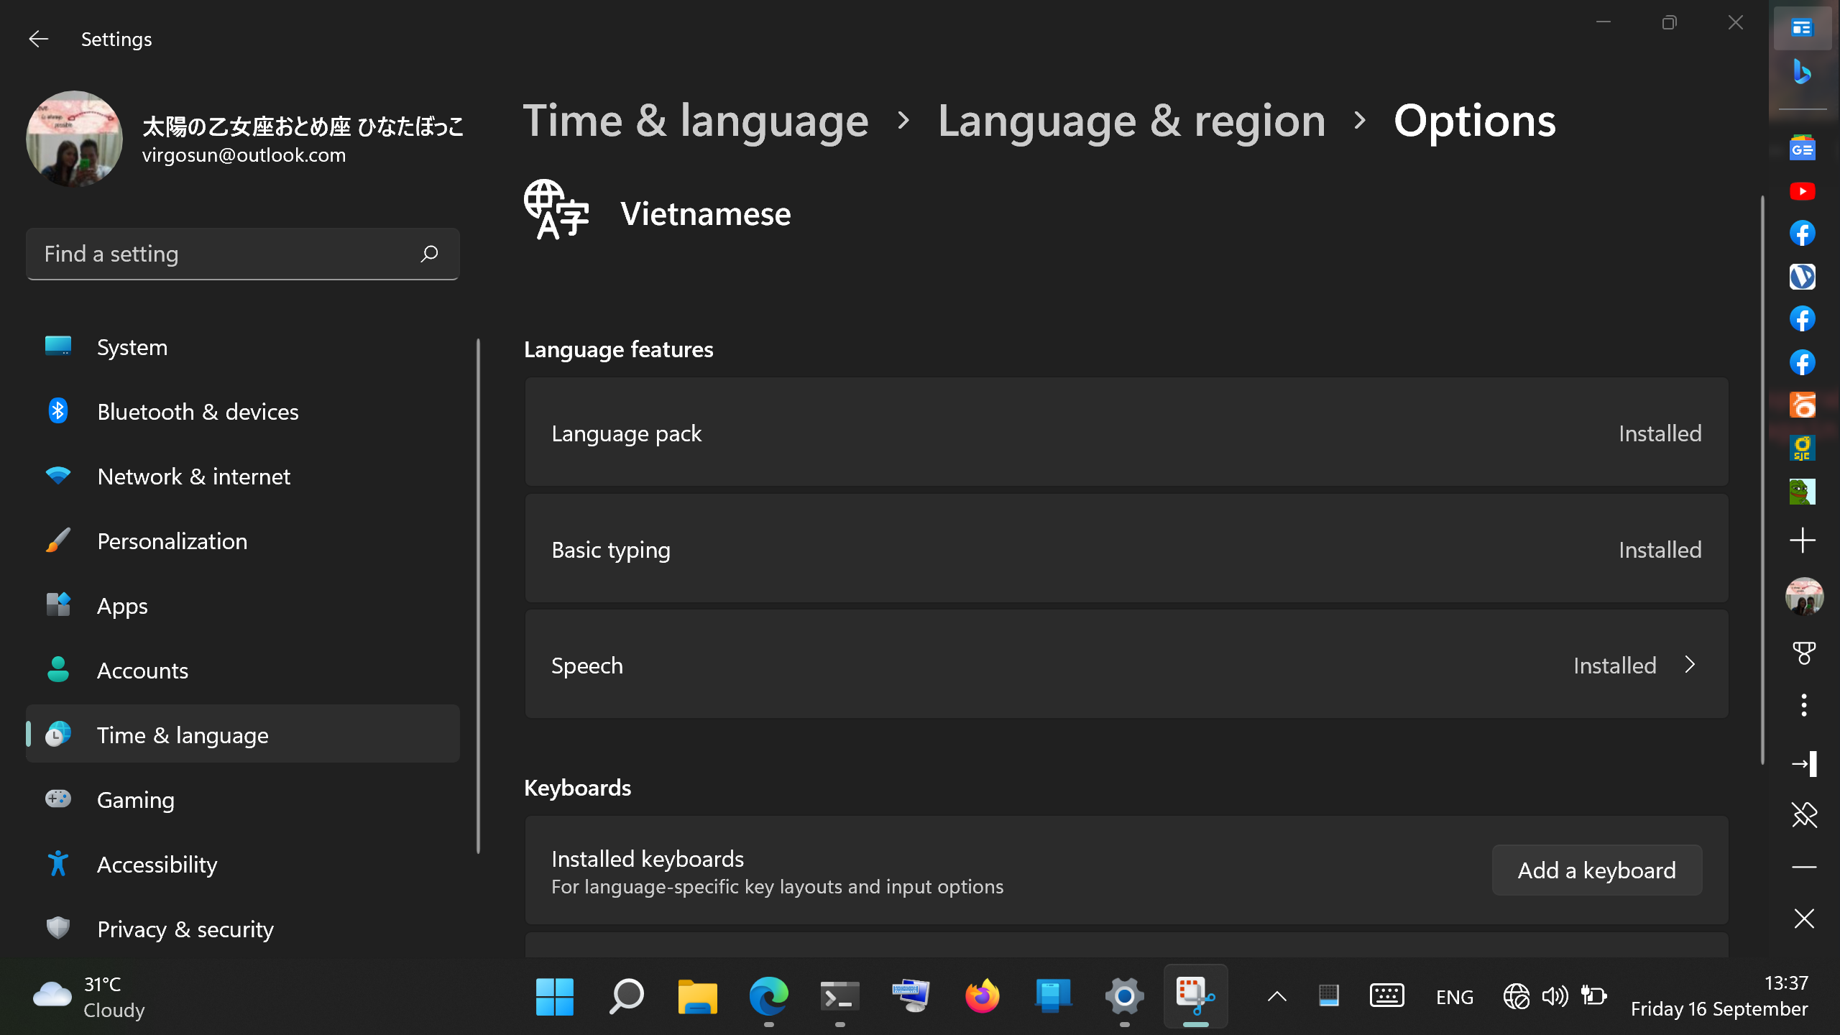The image size is (1840, 1035).
Task: Open the touch keyboard from the taskbar
Action: 1386,996
